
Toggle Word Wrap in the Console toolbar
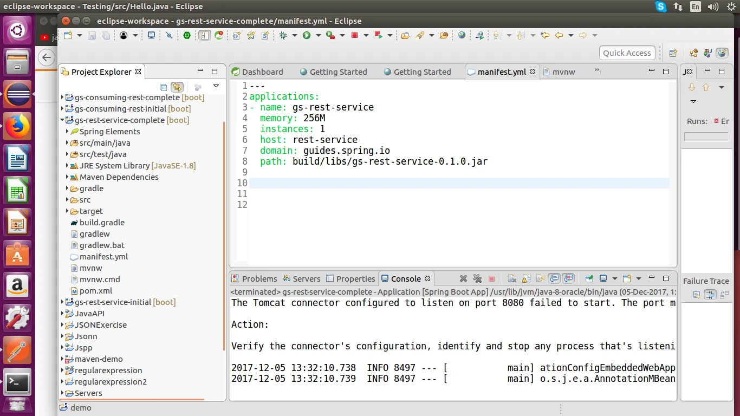540,278
